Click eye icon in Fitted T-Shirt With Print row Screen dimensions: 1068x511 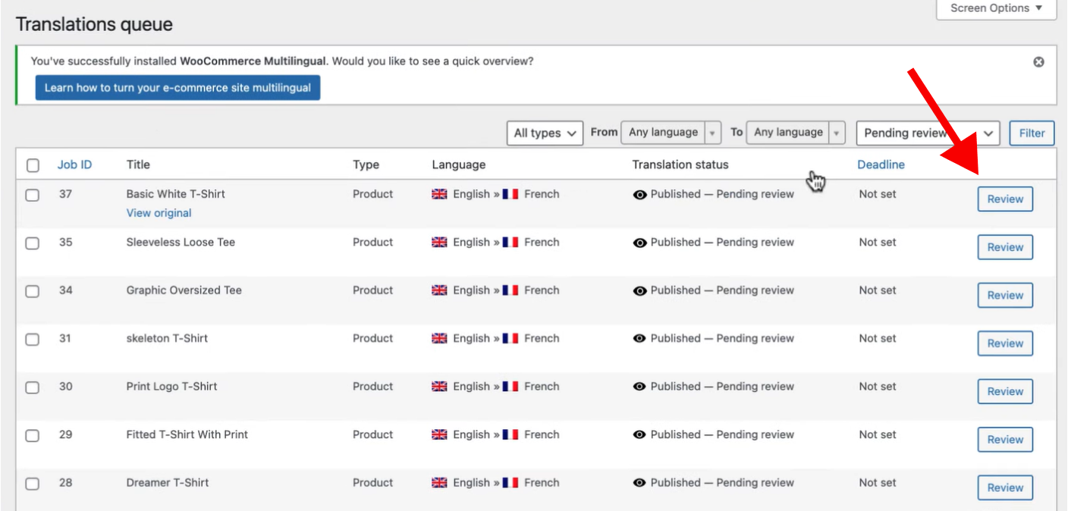tap(639, 435)
